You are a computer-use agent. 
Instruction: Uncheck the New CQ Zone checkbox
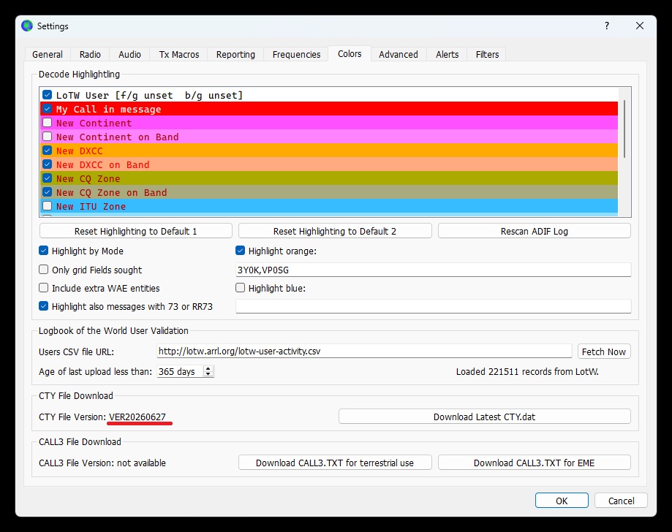point(47,178)
